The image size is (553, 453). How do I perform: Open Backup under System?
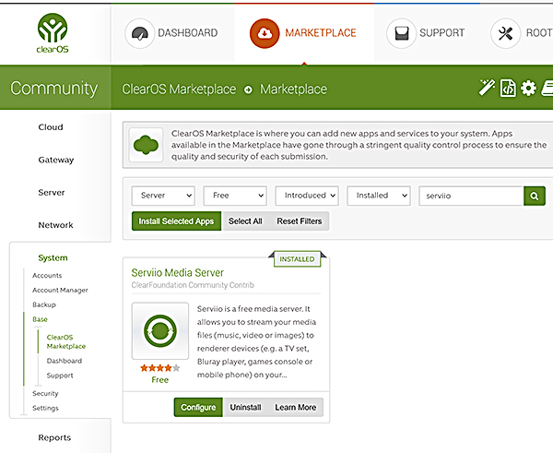44,304
